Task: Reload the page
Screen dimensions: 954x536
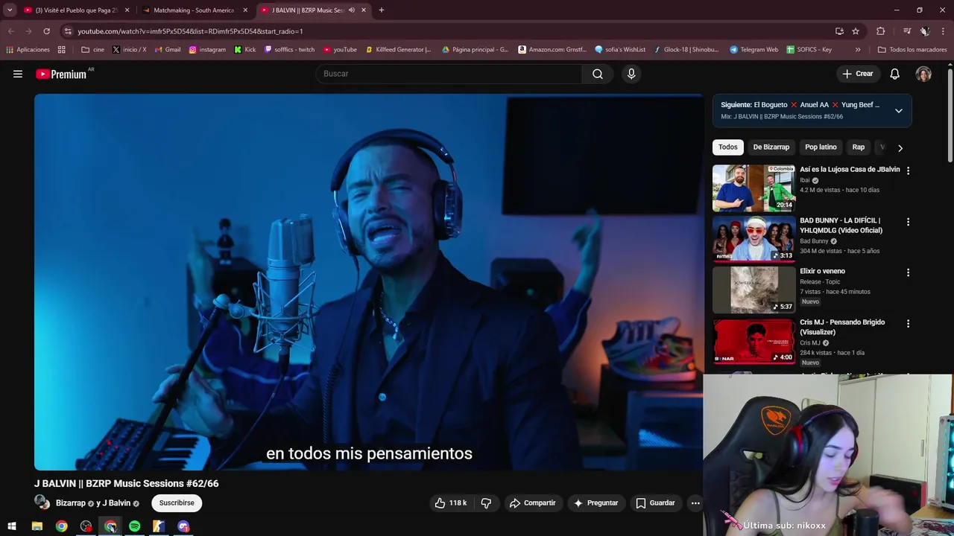Action: click(x=46, y=31)
